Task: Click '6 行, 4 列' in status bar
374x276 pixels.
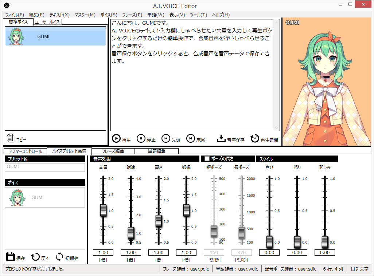Action: click(x=333, y=269)
